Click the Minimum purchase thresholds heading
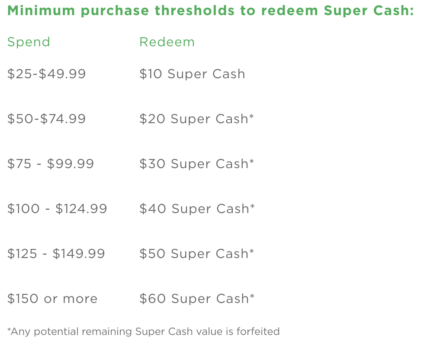 tap(210, 11)
